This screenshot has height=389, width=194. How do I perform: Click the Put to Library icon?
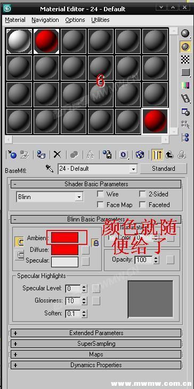click(x=107, y=155)
